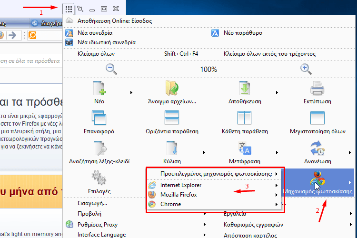
Task: Click Νέα ιδιωτική συνεδρία label
Action: (x=107, y=42)
